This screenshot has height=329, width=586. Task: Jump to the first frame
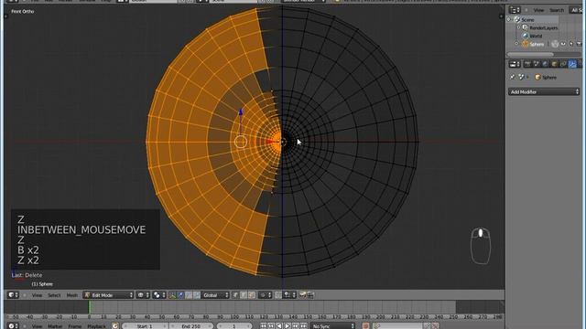click(x=263, y=326)
